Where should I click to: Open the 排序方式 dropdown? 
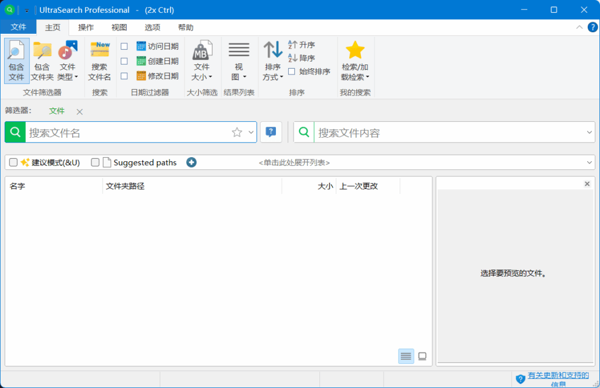[x=272, y=60]
